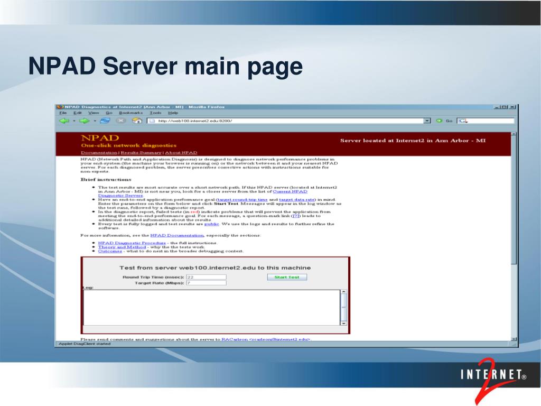Open the Tools menu
Image resolution: width=541 pixels, height=406 pixels.
[155, 113]
